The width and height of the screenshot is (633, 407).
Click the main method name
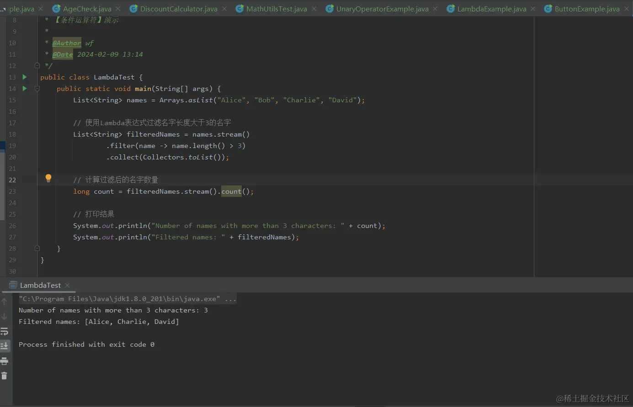pos(143,89)
